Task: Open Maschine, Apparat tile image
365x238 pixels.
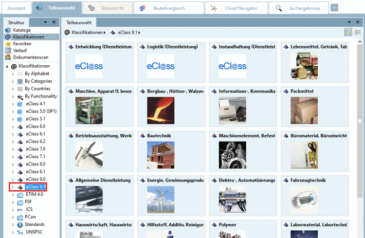Action: 89,110
